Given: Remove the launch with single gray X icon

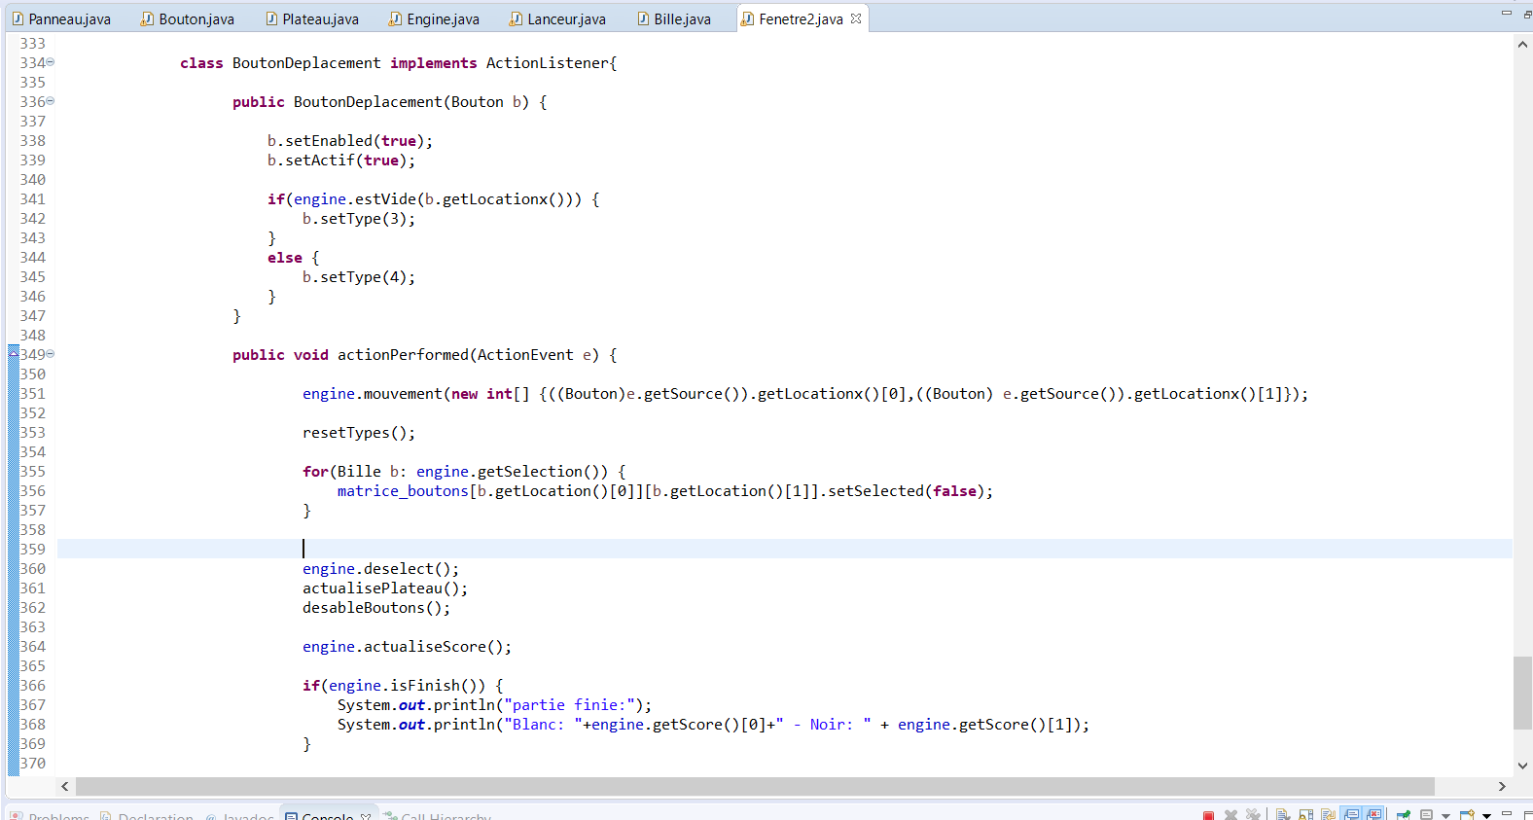Looking at the screenshot, I should 1230,815.
